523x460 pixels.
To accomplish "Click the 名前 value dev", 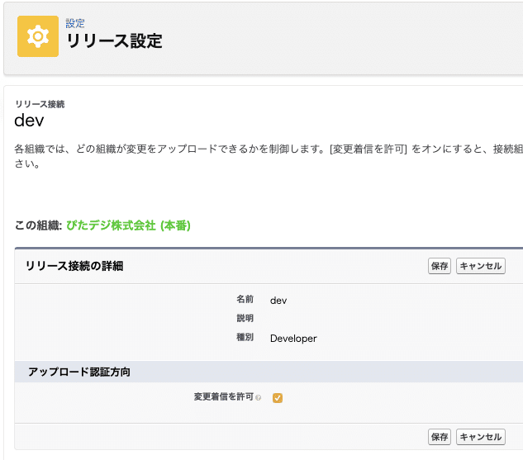I will (x=278, y=301).
